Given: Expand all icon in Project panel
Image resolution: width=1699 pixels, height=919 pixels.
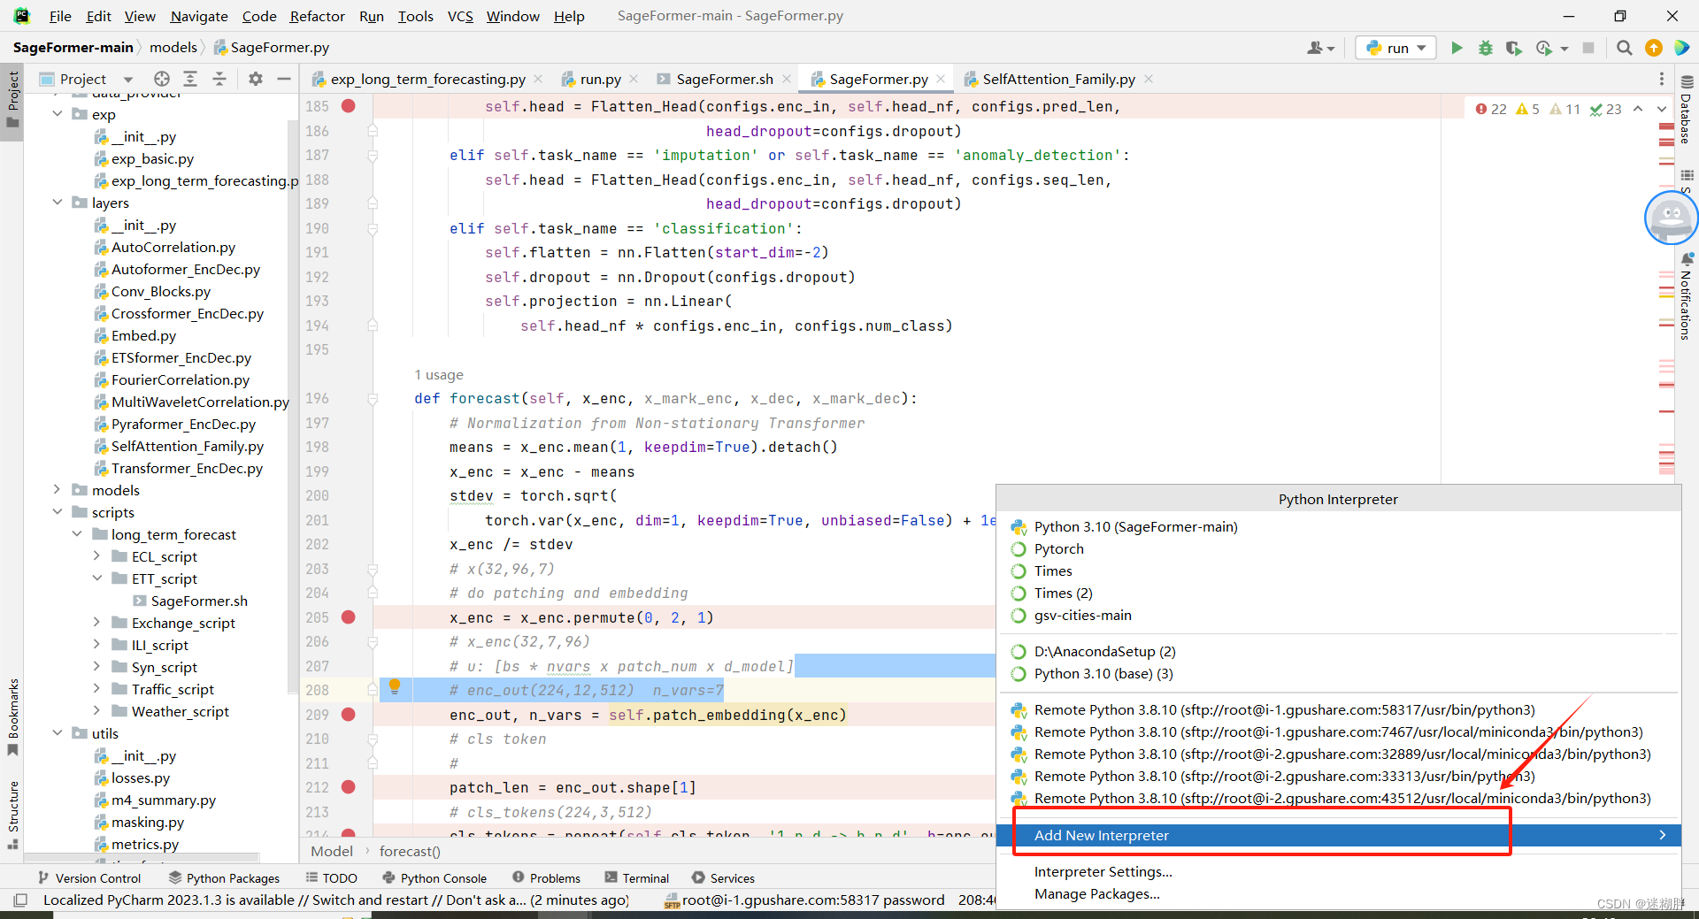Looking at the screenshot, I should (x=190, y=79).
